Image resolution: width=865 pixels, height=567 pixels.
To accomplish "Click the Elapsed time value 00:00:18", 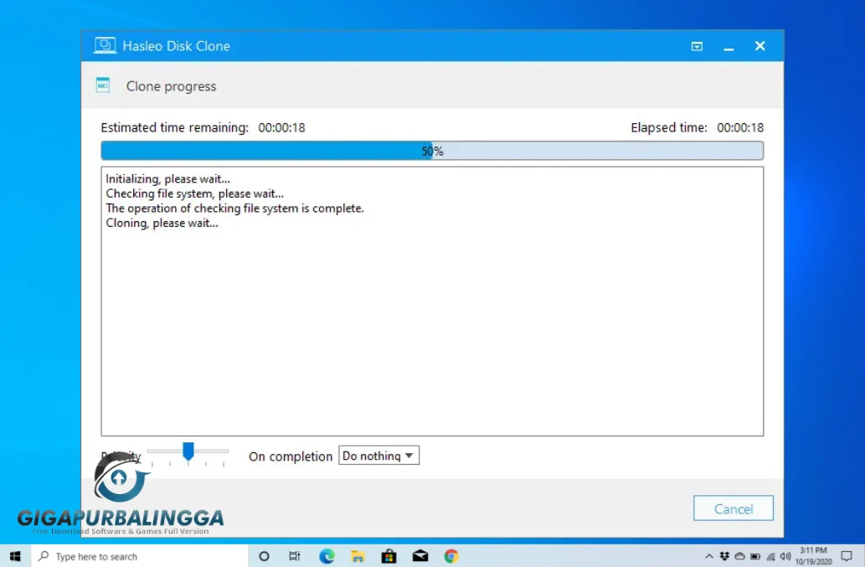I will (740, 128).
